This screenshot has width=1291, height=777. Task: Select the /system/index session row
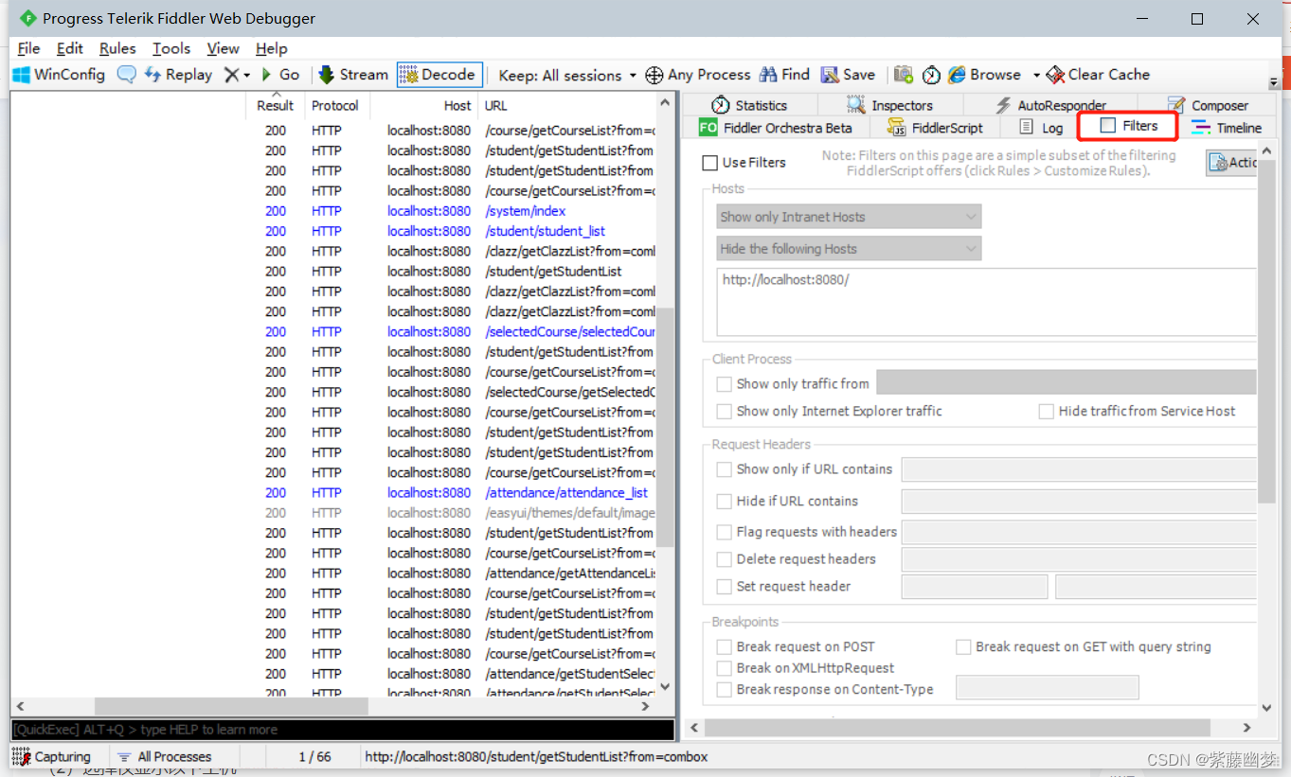tap(333, 211)
